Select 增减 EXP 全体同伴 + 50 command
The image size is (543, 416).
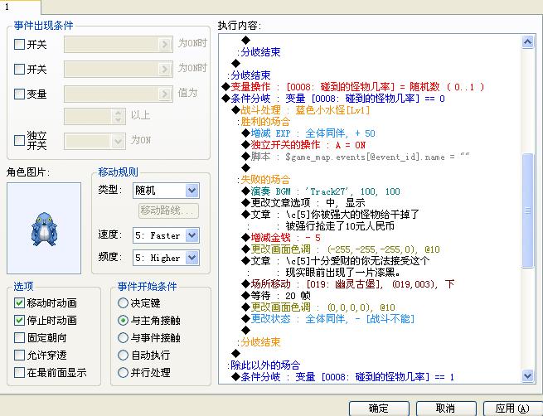point(308,133)
